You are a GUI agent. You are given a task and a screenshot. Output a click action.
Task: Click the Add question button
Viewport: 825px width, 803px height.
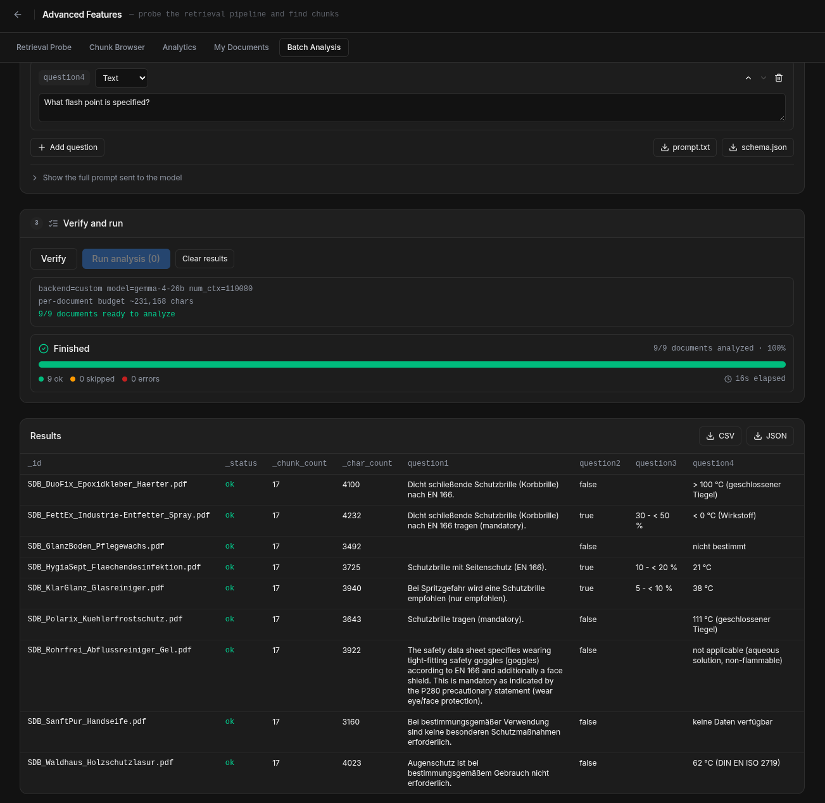click(67, 147)
